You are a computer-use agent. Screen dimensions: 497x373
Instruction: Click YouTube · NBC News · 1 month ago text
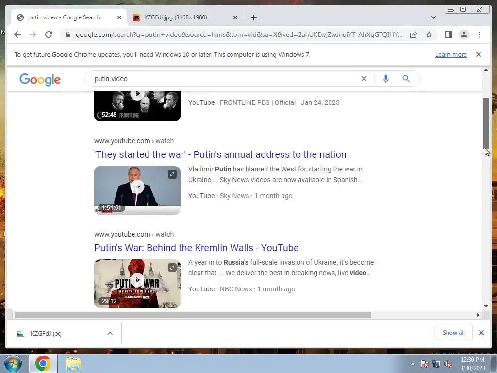(x=242, y=289)
